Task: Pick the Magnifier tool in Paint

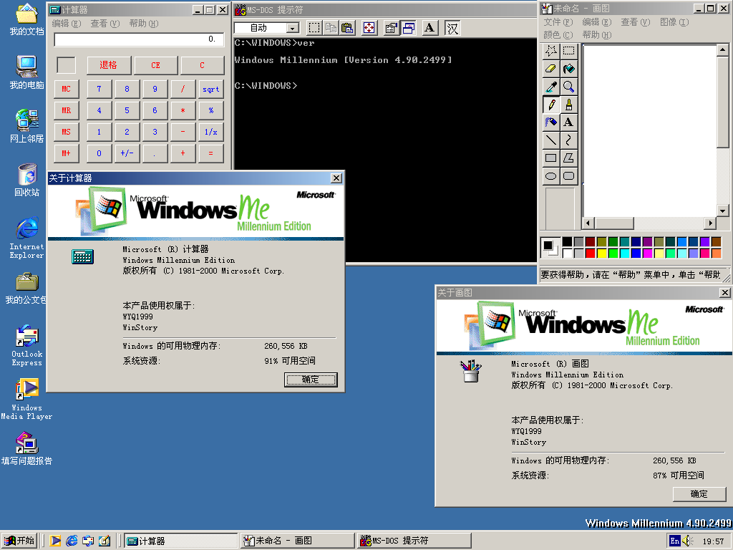Action: pos(568,87)
